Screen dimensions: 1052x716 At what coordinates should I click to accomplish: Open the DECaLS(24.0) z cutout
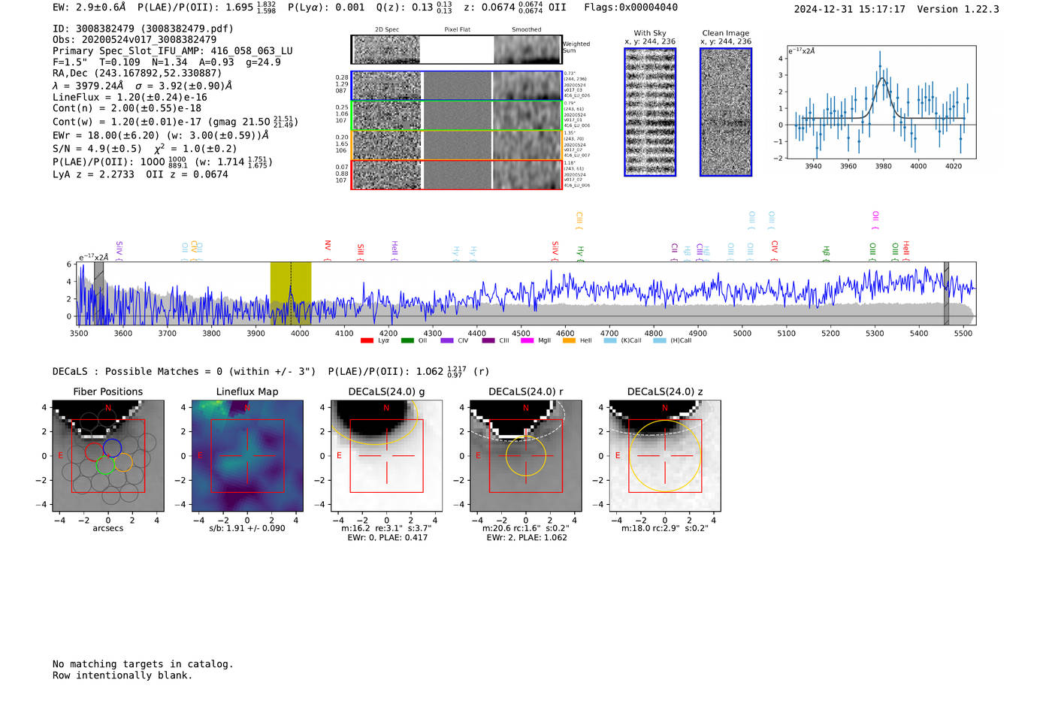tap(665, 455)
